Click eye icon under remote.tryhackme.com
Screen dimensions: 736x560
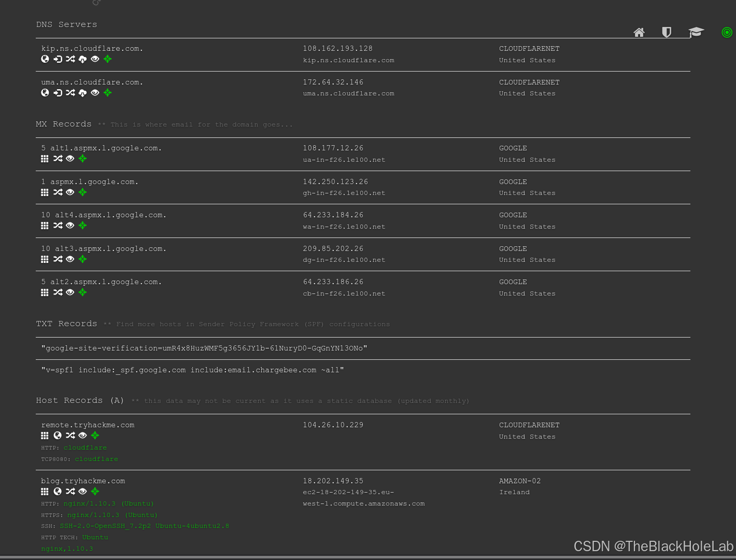point(82,436)
